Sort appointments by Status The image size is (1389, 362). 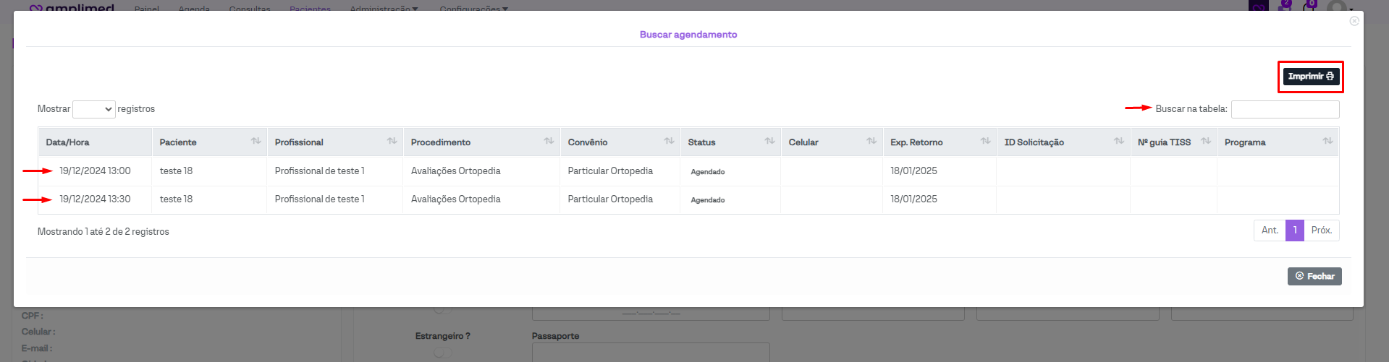[769, 142]
